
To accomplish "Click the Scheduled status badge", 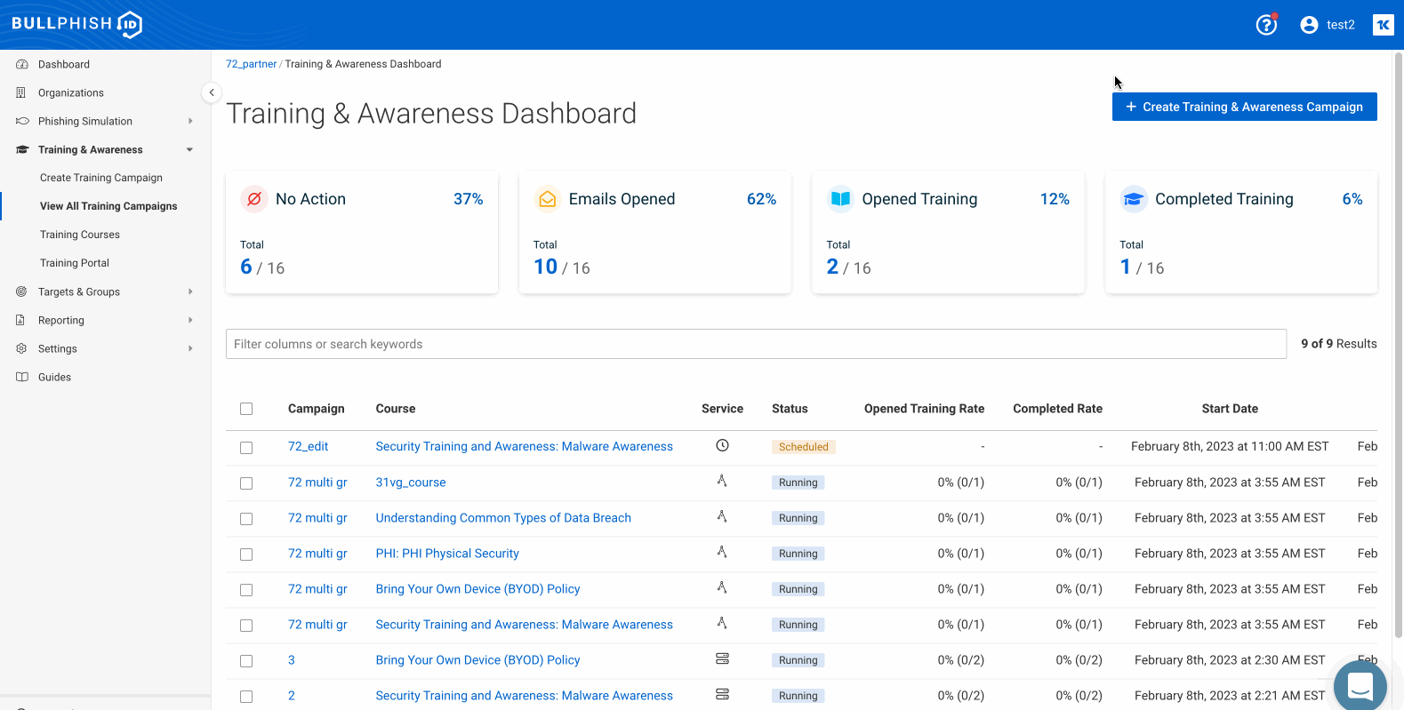I will point(803,447).
